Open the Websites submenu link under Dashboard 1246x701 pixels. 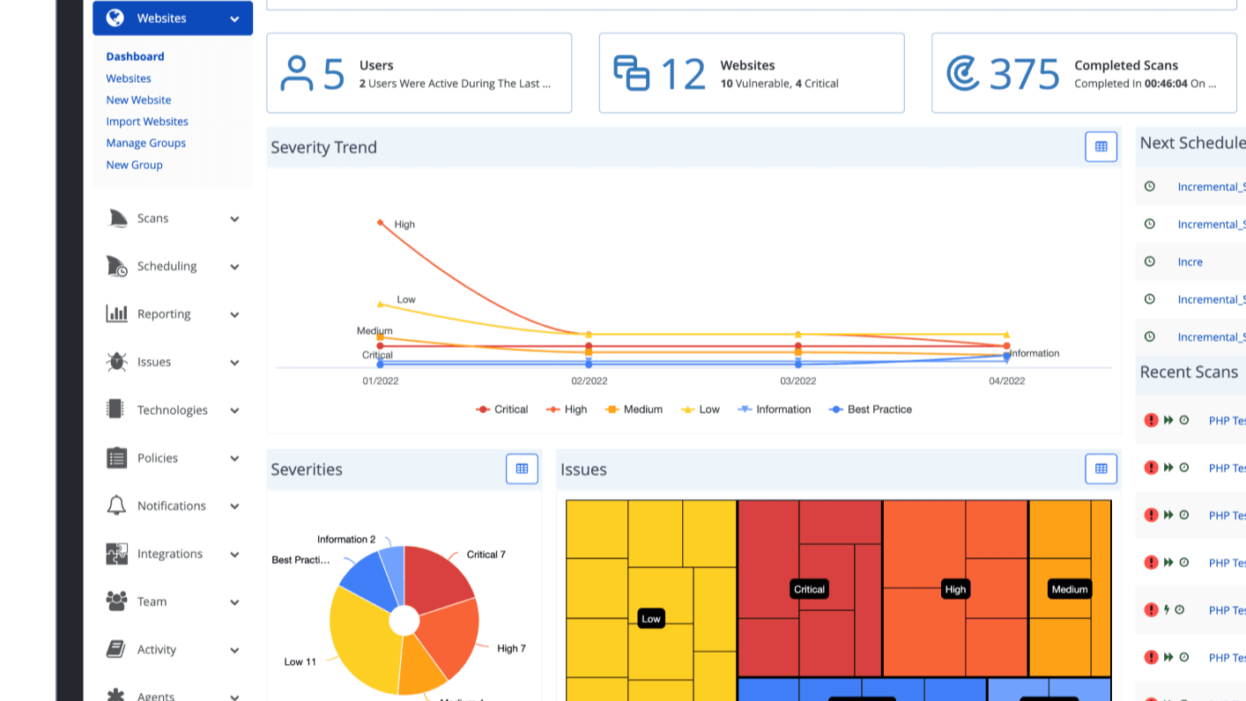pyautogui.click(x=129, y=78)
